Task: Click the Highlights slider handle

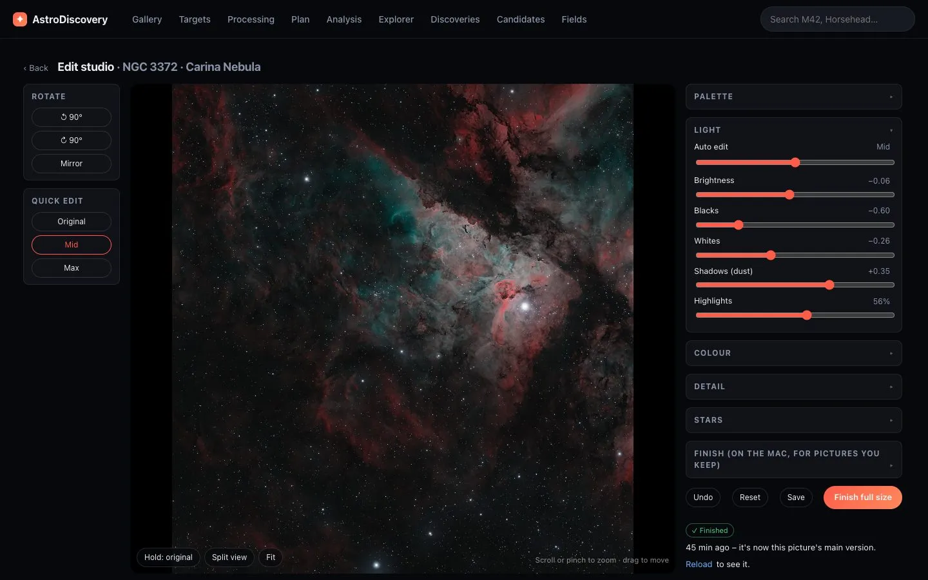Action: pos(807,315)
